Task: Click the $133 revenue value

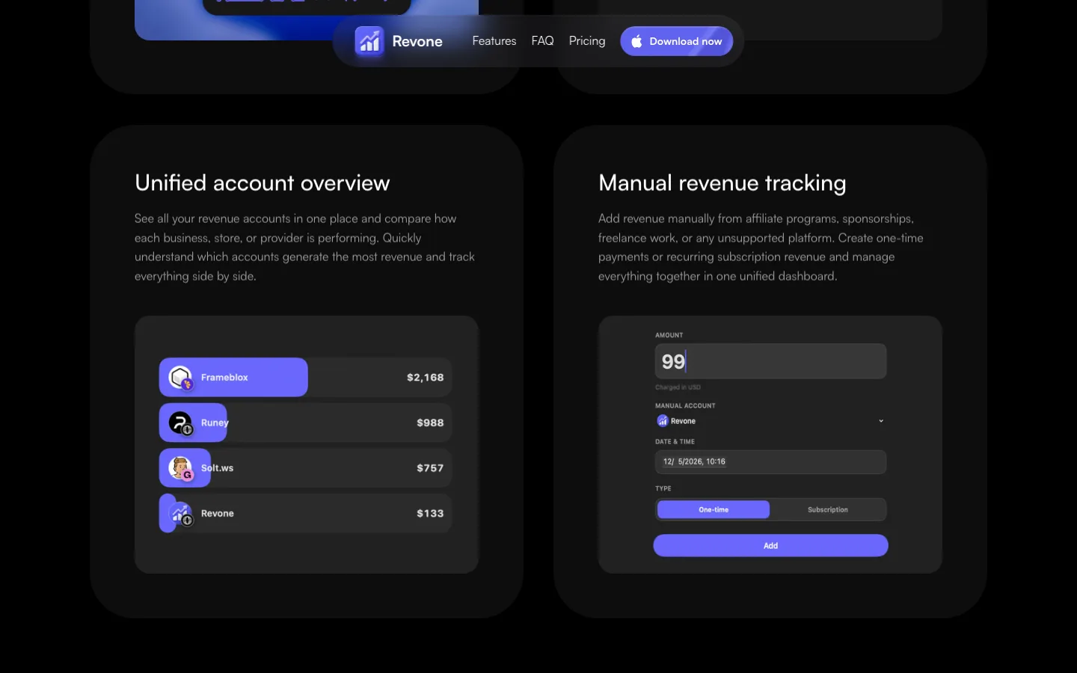Action: (x=430, y=514)
